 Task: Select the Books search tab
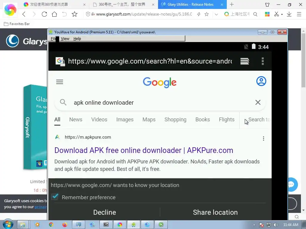[203, 119]
